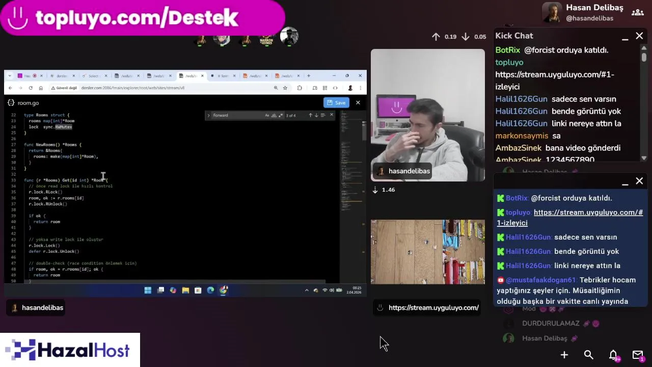The width and height of the screenshot is (652, 367).
Task: Open messages envelope in the bottom bar
Action: 638,355
